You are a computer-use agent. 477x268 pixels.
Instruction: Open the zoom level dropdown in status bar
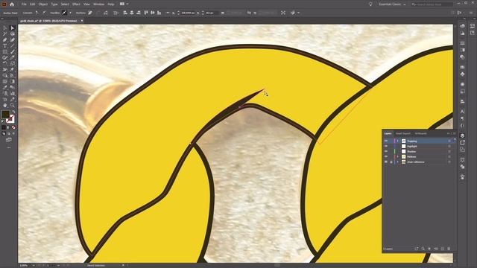point(33,265)
